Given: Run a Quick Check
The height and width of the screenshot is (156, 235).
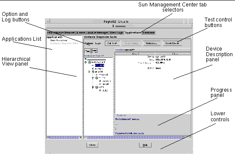Looking at the screenshot, I should coord(172,43).
